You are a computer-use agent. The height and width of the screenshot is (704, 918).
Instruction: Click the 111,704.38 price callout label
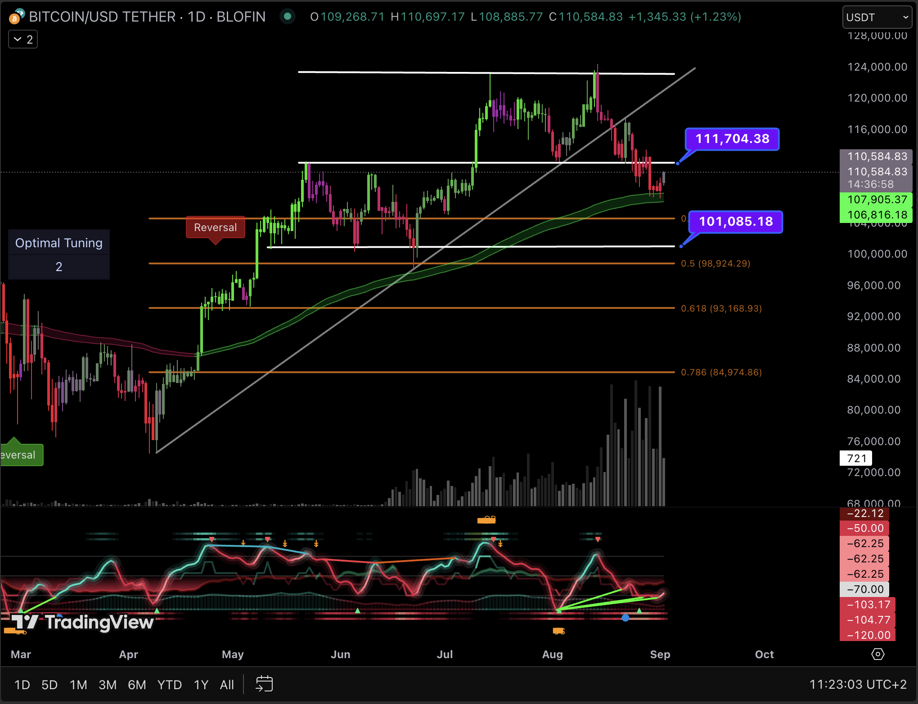[732, 139]
